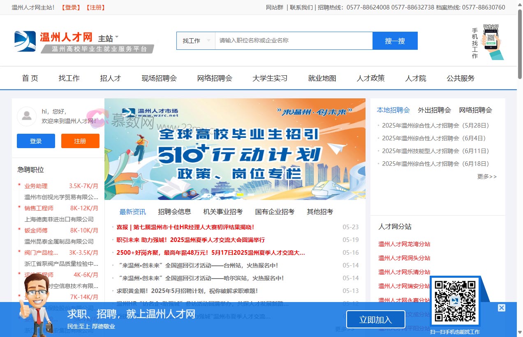Screen dimensions: 523x337
Task: Dismiss the bottom promo banner with the X
Action: 502,308
